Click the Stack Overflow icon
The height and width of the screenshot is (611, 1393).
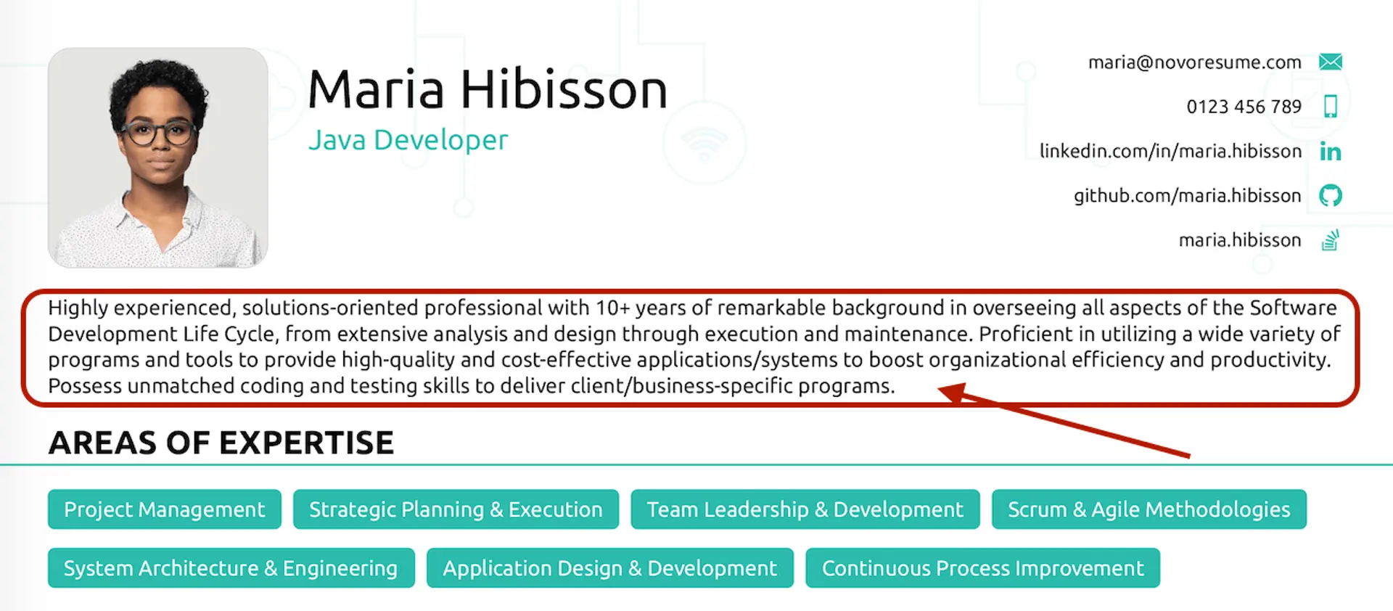pos(1330,240)
